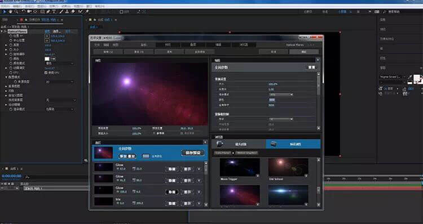Select the Selection arrow tool
Viewport: 423px width, 224px height.
[x=5, y=12]
